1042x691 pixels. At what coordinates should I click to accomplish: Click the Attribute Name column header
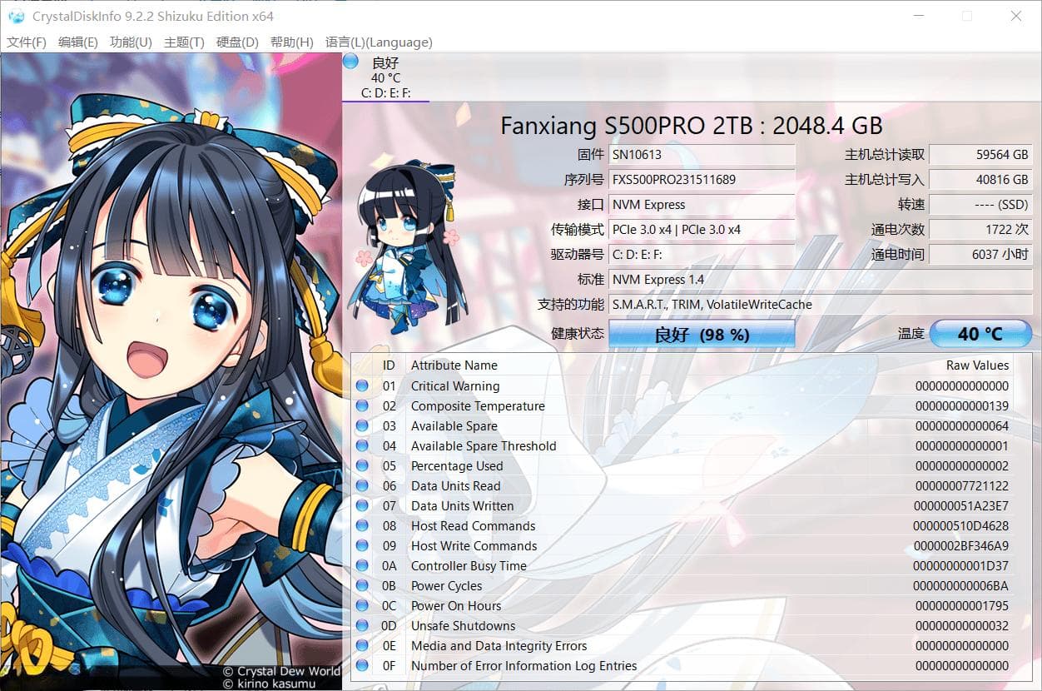tap(454, 365)
